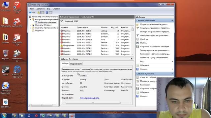Click tree pane horizontal scrollbar thumb
Viewport: 211px width, 118px height.
(x=42, y=105)
